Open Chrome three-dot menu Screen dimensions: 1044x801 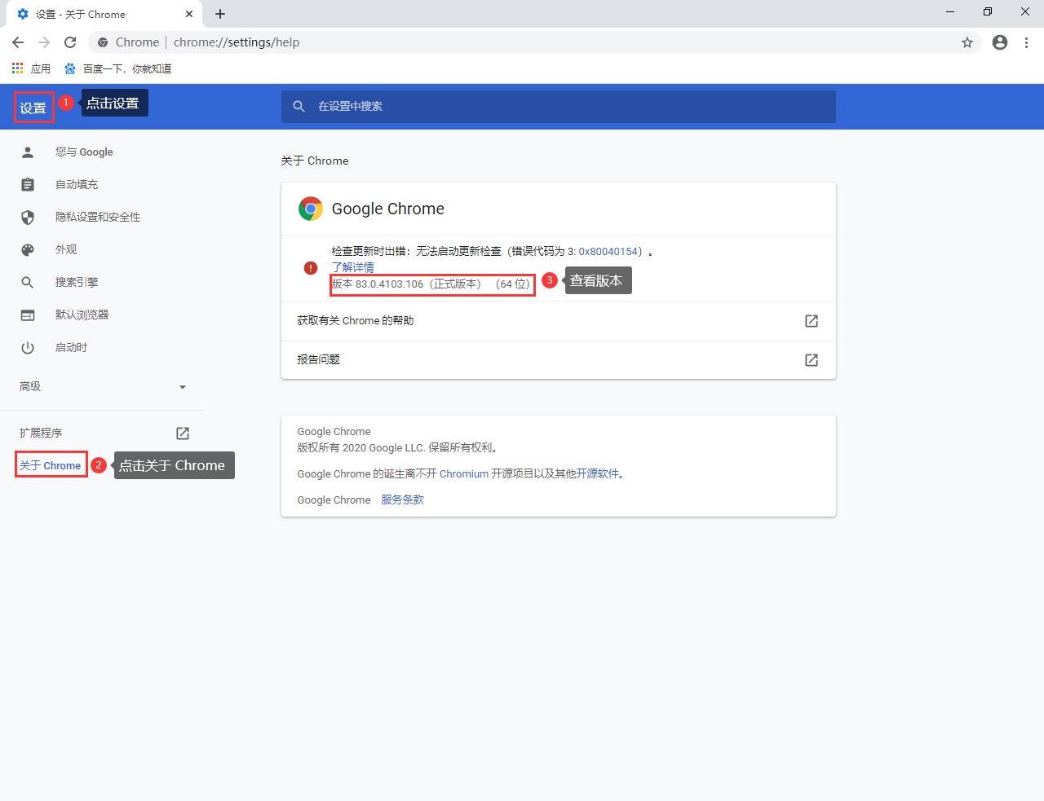[1026, 42]
